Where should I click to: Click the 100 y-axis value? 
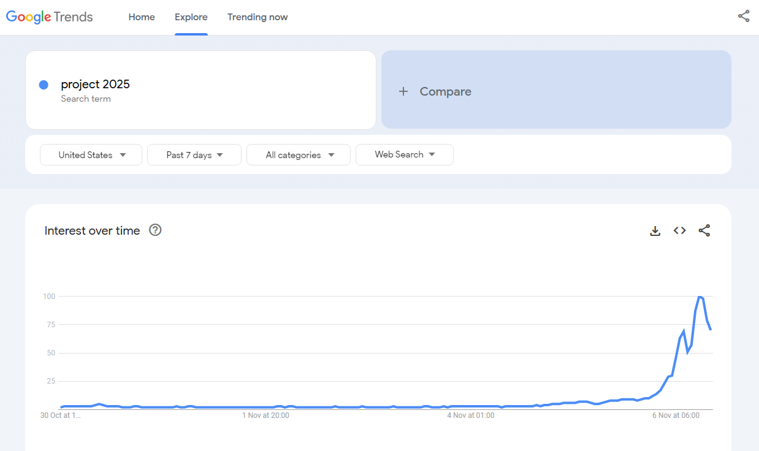pyautogui.click(x=49, y=297)
